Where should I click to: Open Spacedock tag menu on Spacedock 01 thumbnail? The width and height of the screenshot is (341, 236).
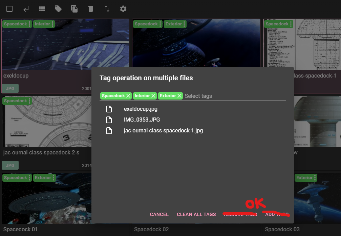29,177
